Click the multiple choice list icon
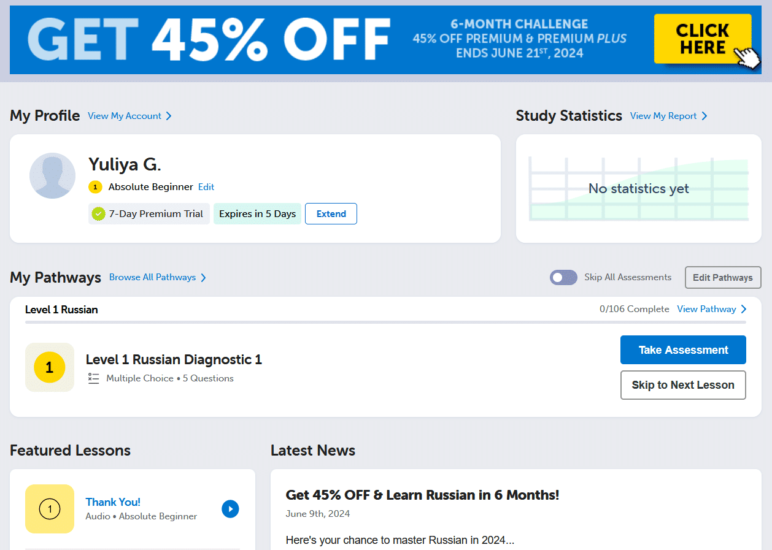The height and width of the screenshot is (550, 772). pyautogui.click(x=93, y=378)
